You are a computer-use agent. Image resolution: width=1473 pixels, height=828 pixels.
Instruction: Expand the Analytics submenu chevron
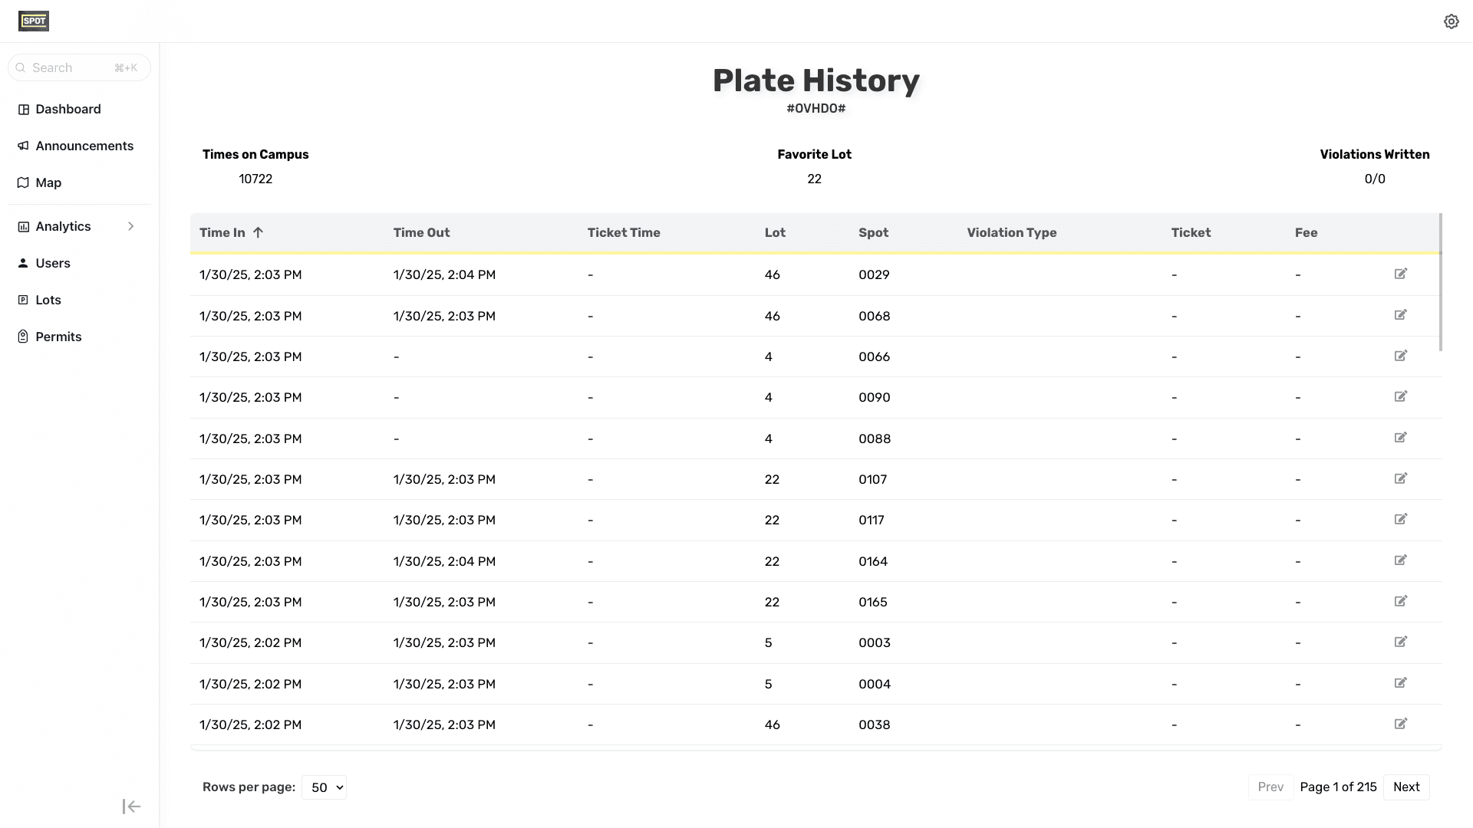[130, 226]
